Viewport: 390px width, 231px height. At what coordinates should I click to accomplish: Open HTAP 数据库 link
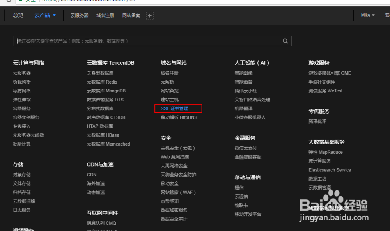[x=100, y=126]
